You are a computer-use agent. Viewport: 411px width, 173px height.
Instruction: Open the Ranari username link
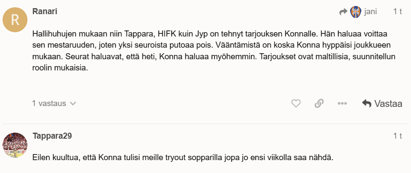[x=45, y=12]
